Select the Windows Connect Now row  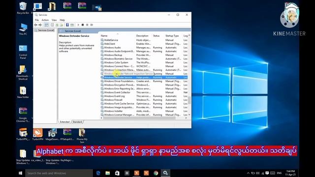point(144,66)
